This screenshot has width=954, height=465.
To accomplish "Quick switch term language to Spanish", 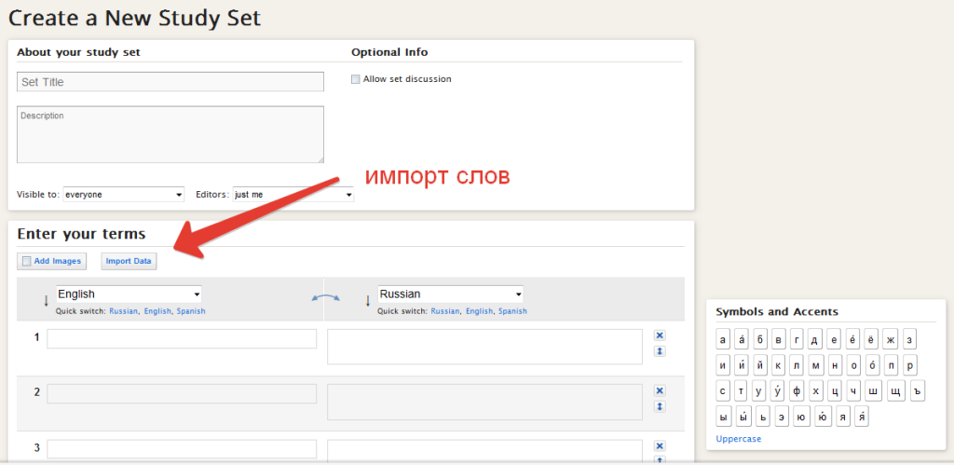I will coord(191,311).
